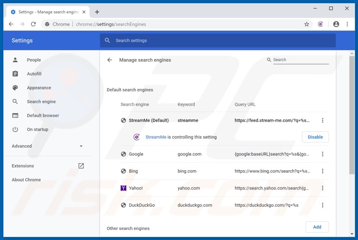Screen dimensions: 358x240
Task: Focus the search engines Search field
Action: point(301,59)
